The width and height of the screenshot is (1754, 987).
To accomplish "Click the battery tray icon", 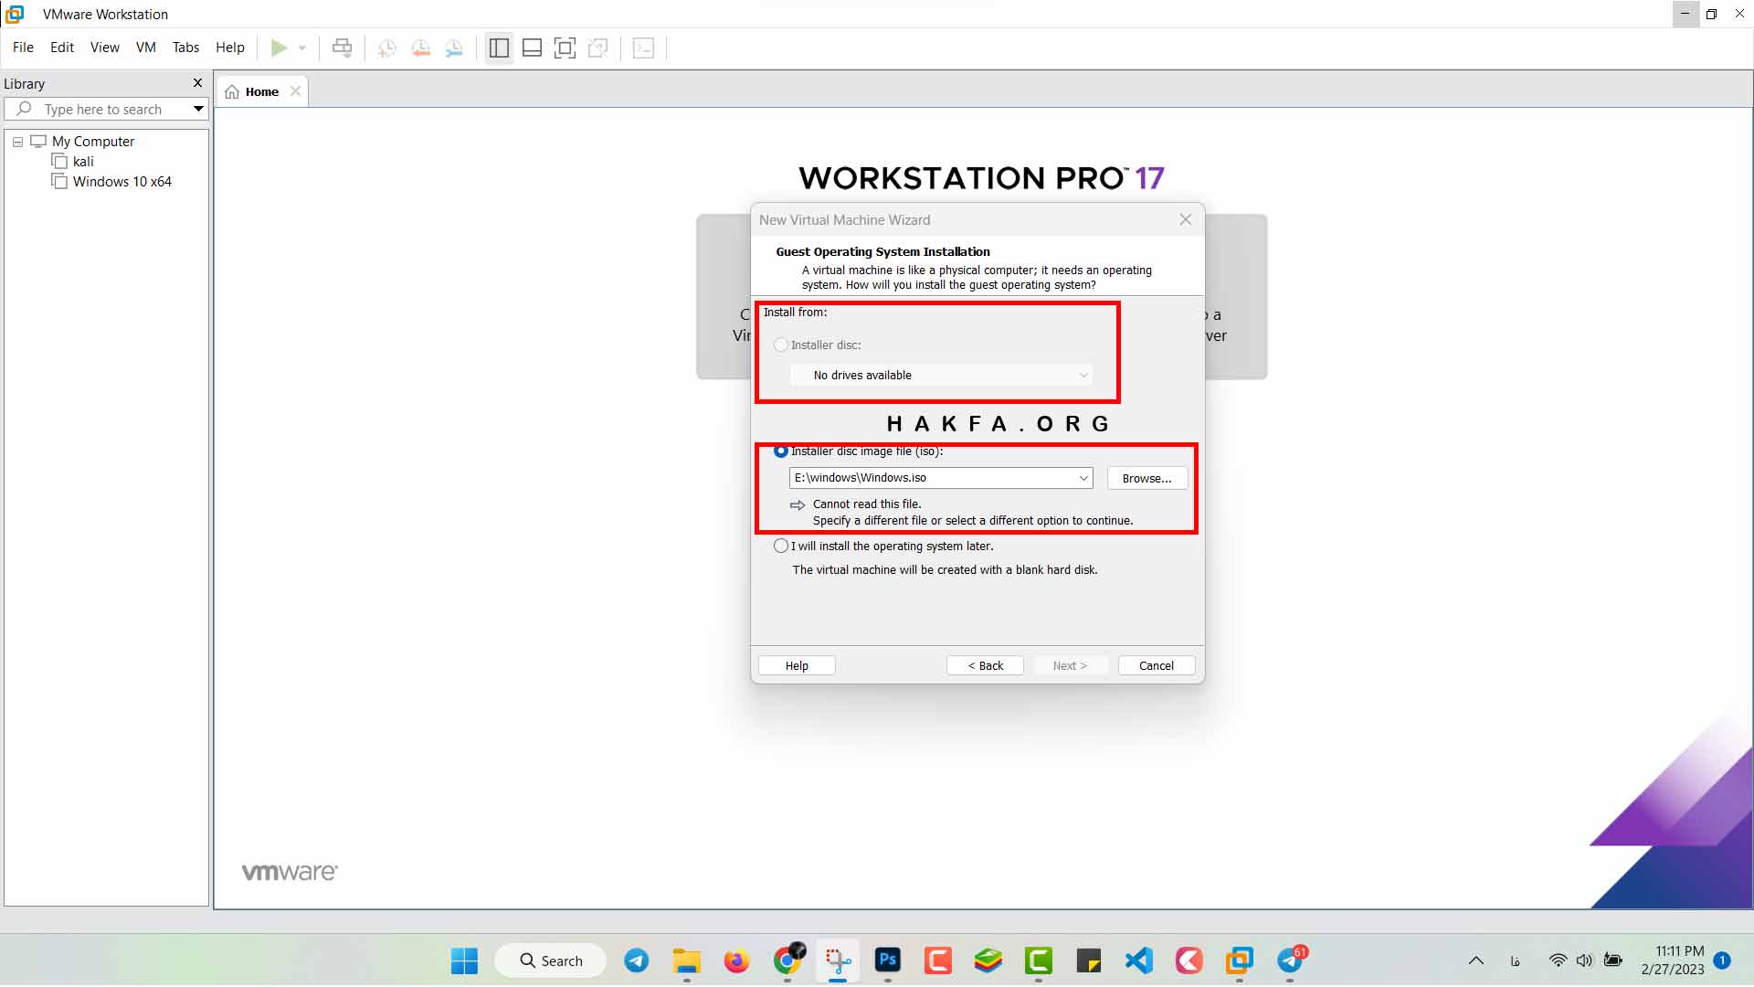I will [x=1613, y=960].
